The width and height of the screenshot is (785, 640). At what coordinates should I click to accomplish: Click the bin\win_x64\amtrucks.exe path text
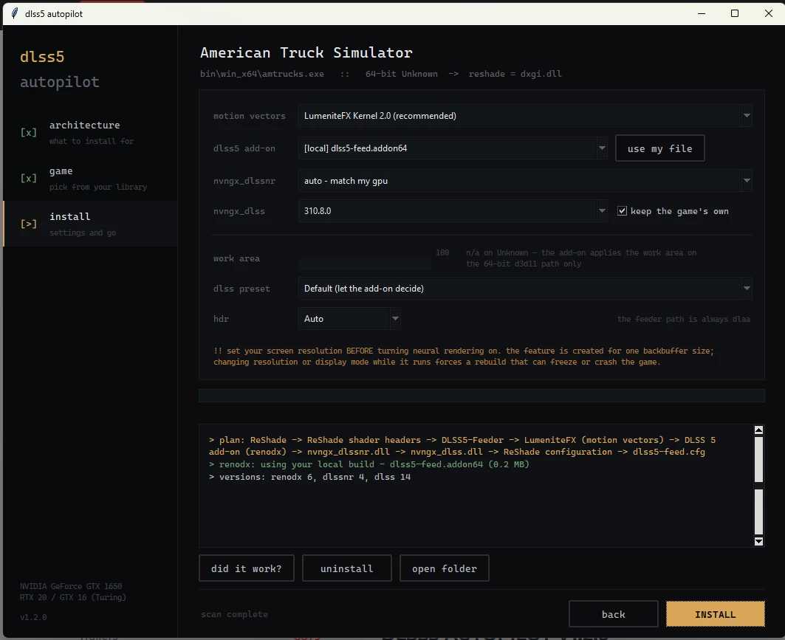(x=262, y=74)
